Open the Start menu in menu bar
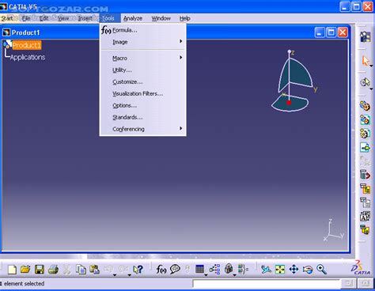 coord(7,18)
